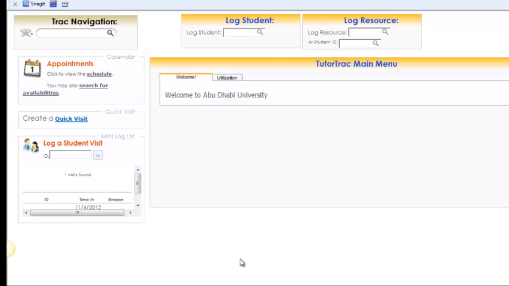Click the Snagit capture window icon

pos(53,4)
